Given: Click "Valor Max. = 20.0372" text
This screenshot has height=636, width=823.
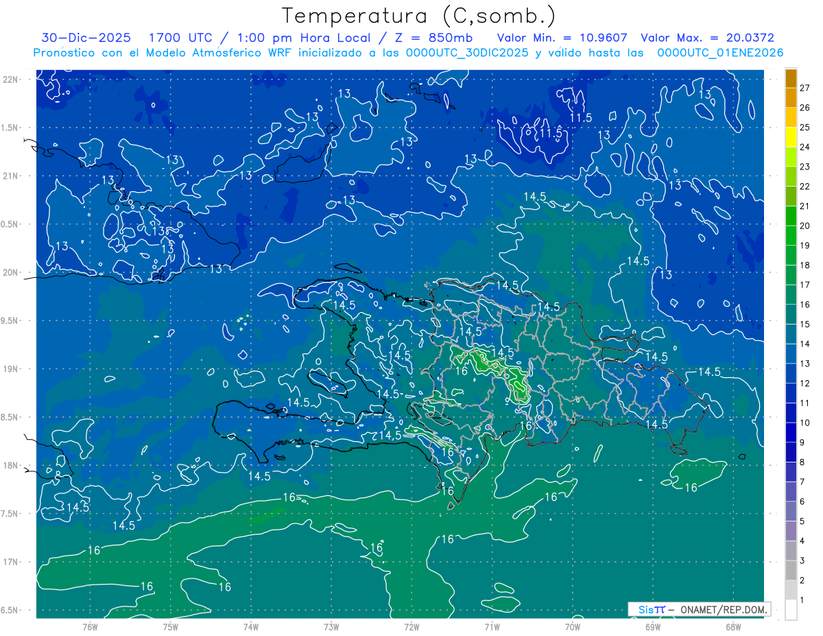Looking at the screenshot, I should tap(707, 38).
